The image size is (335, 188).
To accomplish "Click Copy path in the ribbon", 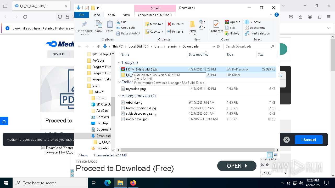I will coord(126,28).
